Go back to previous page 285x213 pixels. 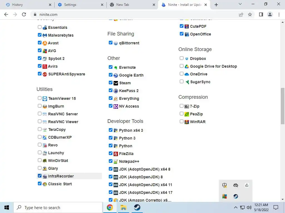click(6, 14)
